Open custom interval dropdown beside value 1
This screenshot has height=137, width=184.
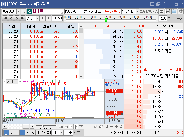pos(61,133)
